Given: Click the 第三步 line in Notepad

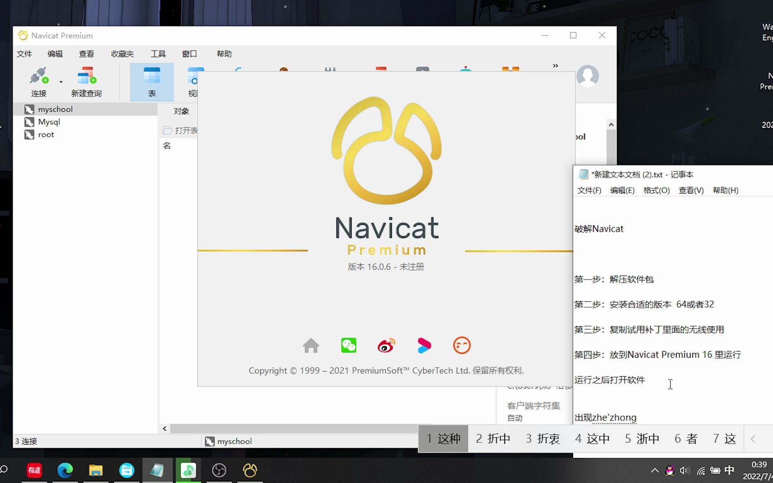Looking at the screenshot, I should click(649, 330).
